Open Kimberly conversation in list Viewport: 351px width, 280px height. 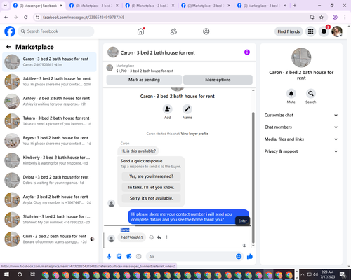[x=49, y=160]
